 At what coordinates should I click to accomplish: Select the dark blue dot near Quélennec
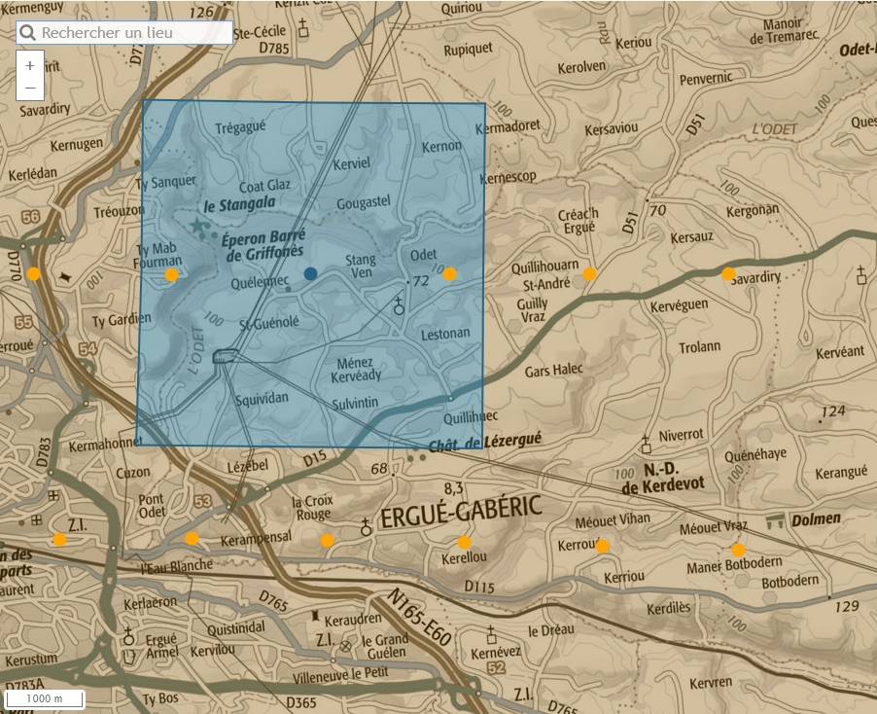coord(310,273)
